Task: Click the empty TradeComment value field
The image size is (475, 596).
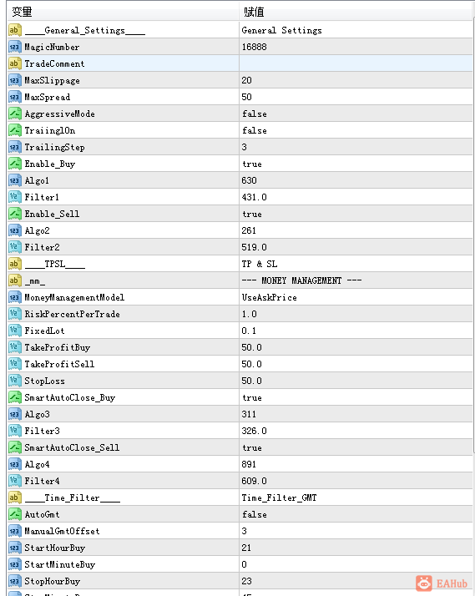Action: pos(356,63)
